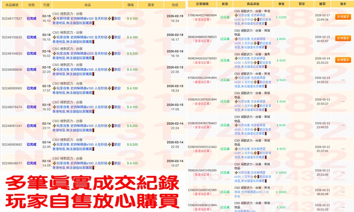Click red exclamation icon ending S2248104035 title
The width and height of the screenshot is (354, 212).
[x=93, y=58]
